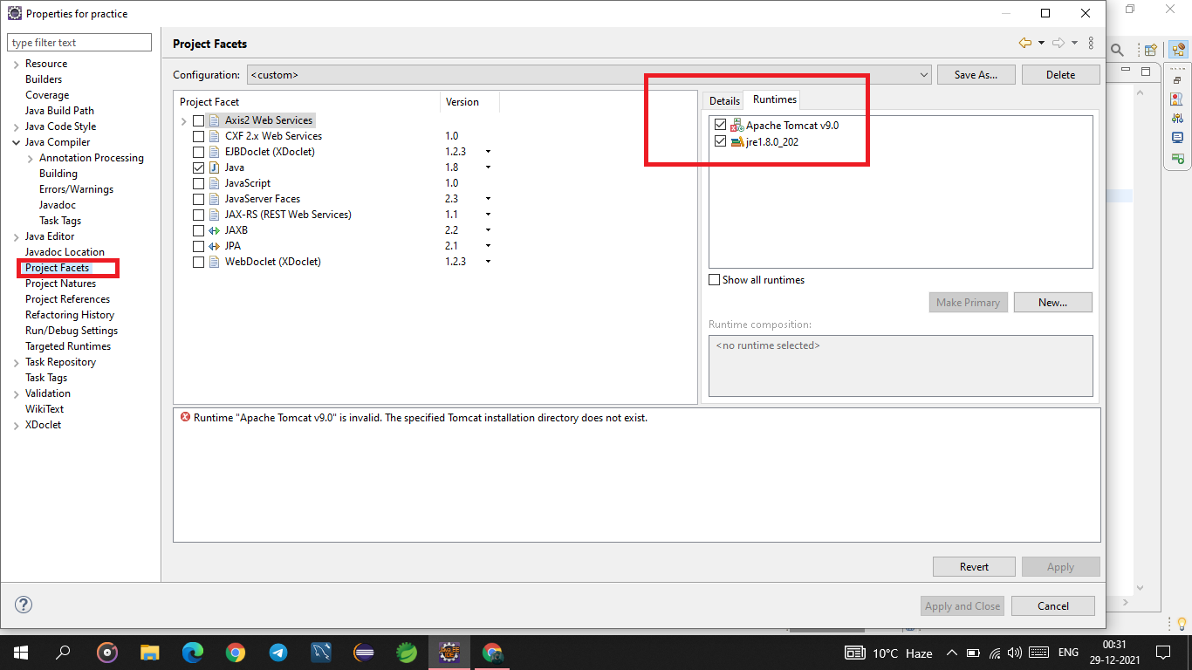This screenshot has width=1192, height=670.
Task: Click the Eclipse search magnifier icon
Action: point(1117,51)
